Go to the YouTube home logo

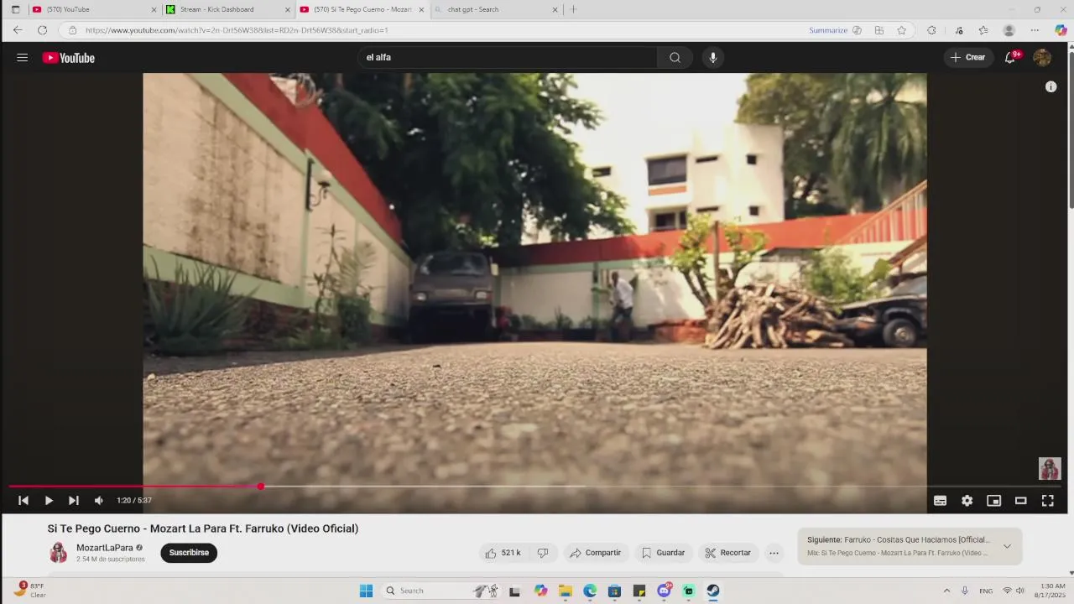[69, 58]
